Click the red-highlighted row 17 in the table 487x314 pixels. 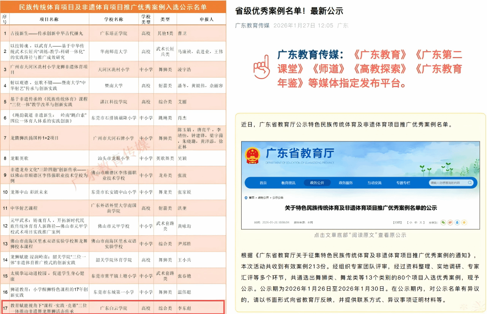tap(114, 308)
